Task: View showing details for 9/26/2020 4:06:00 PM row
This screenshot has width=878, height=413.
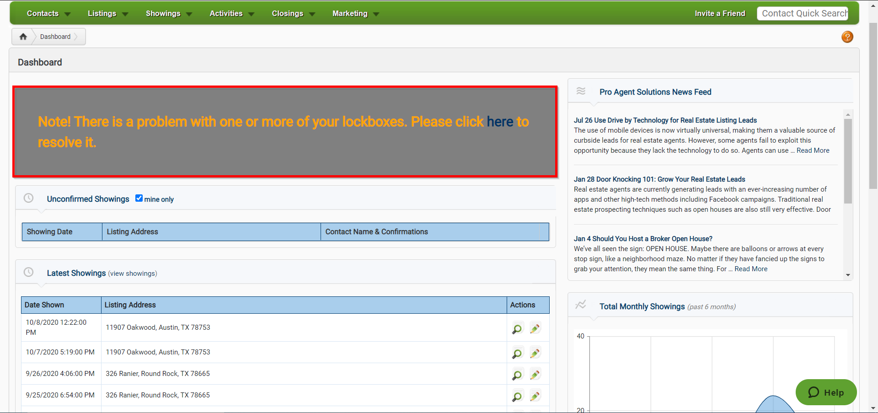Action: click(x=517, y=375)
